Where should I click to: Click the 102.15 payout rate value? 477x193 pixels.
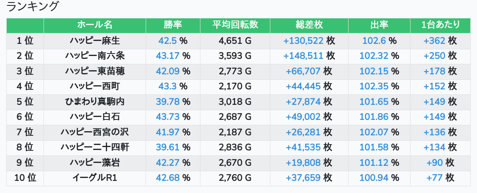coord(374,71)
